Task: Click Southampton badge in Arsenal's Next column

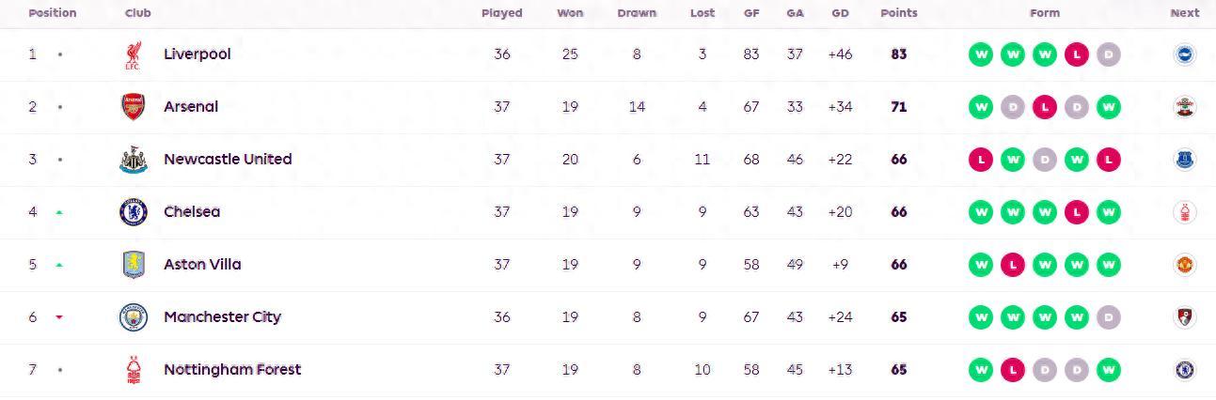Action: click(1185, 107)
